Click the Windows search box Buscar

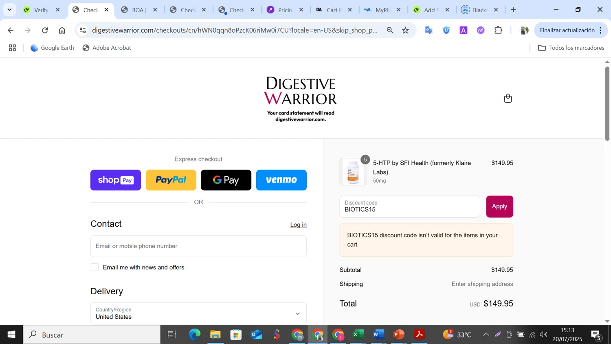pos(92,335)
